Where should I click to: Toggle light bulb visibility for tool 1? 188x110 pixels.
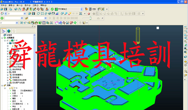(10, 88)
